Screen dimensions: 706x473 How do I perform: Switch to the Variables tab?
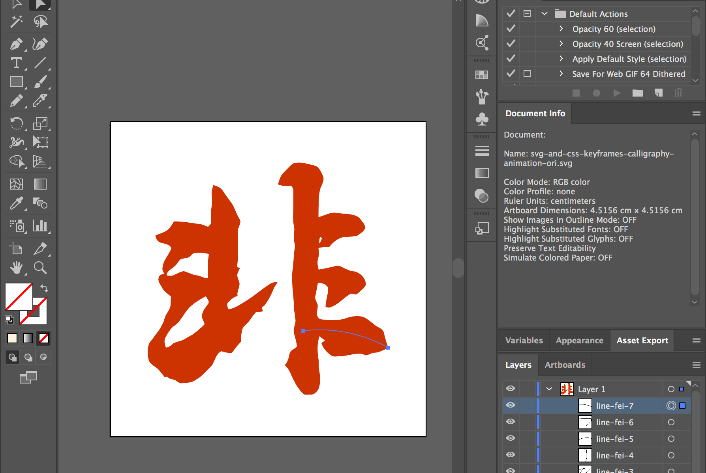click(524, 341)
